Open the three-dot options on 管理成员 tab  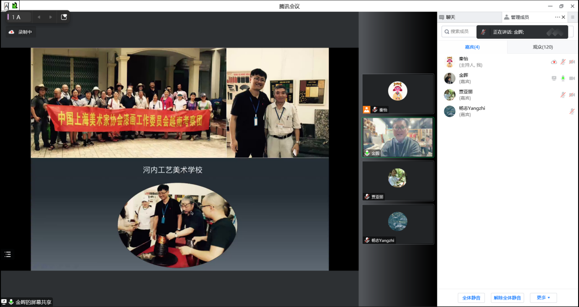point(557,17)
